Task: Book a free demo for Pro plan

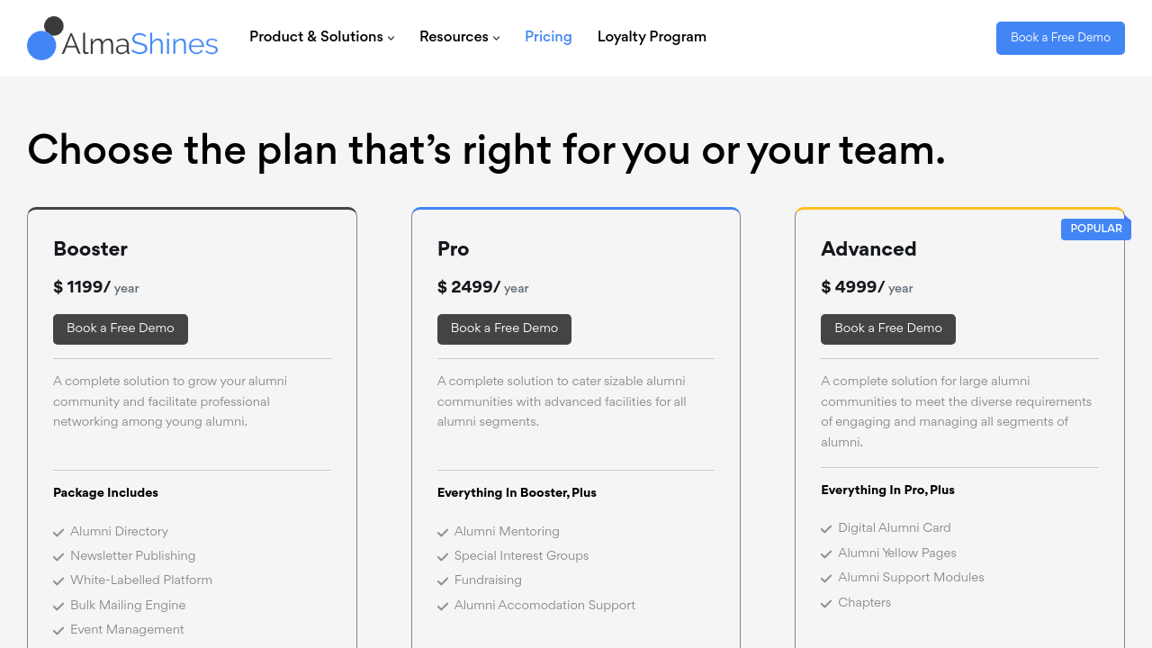Action: pos(504,329)
